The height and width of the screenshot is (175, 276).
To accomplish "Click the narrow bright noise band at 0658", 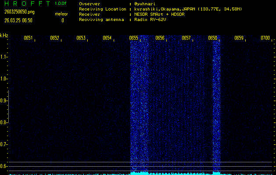I will tap(216, 105).
